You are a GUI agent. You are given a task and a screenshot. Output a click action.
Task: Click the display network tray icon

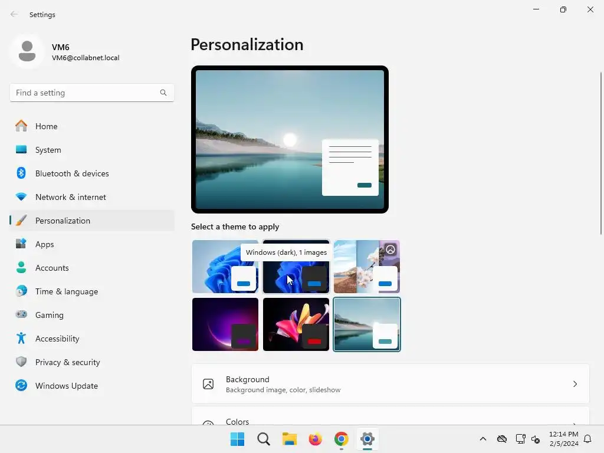tap(520, 439)
